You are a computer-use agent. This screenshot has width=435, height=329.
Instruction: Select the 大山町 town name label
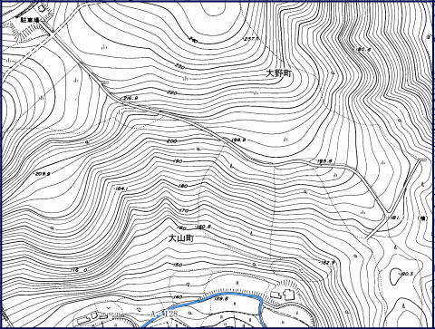[x=180, y=238]
